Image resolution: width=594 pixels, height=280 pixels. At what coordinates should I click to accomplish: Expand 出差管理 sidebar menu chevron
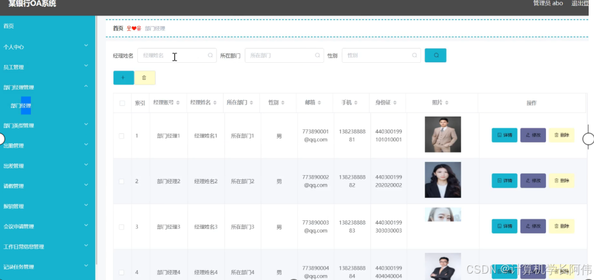point(86,165)
